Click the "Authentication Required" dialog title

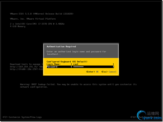click(61, 47)
